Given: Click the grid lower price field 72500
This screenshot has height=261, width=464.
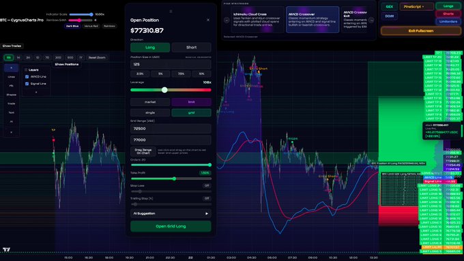Looking at the screenshot, I should pyautogui.click(x=171, y=129).
